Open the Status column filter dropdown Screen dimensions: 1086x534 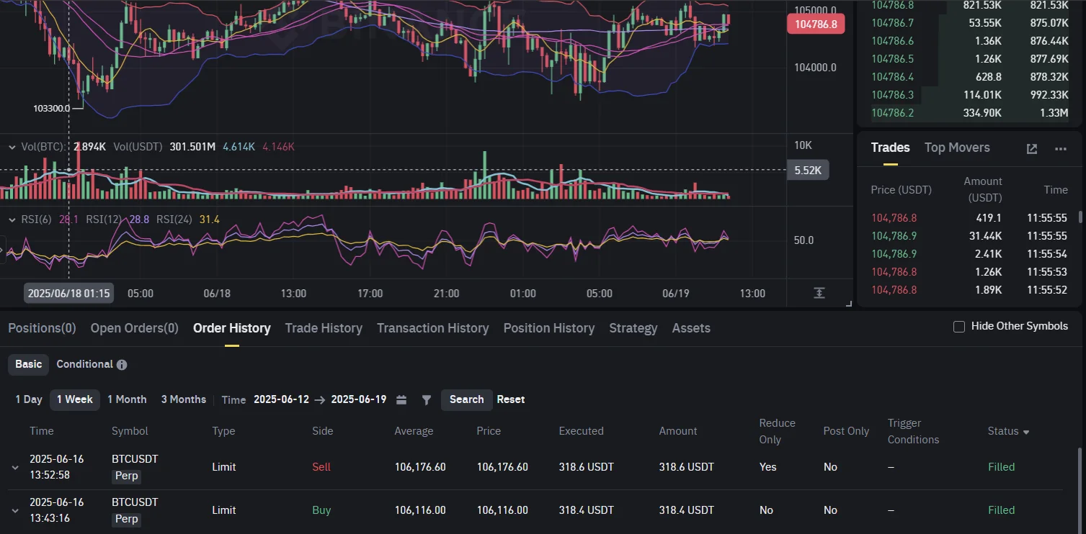coord(1026,432)
